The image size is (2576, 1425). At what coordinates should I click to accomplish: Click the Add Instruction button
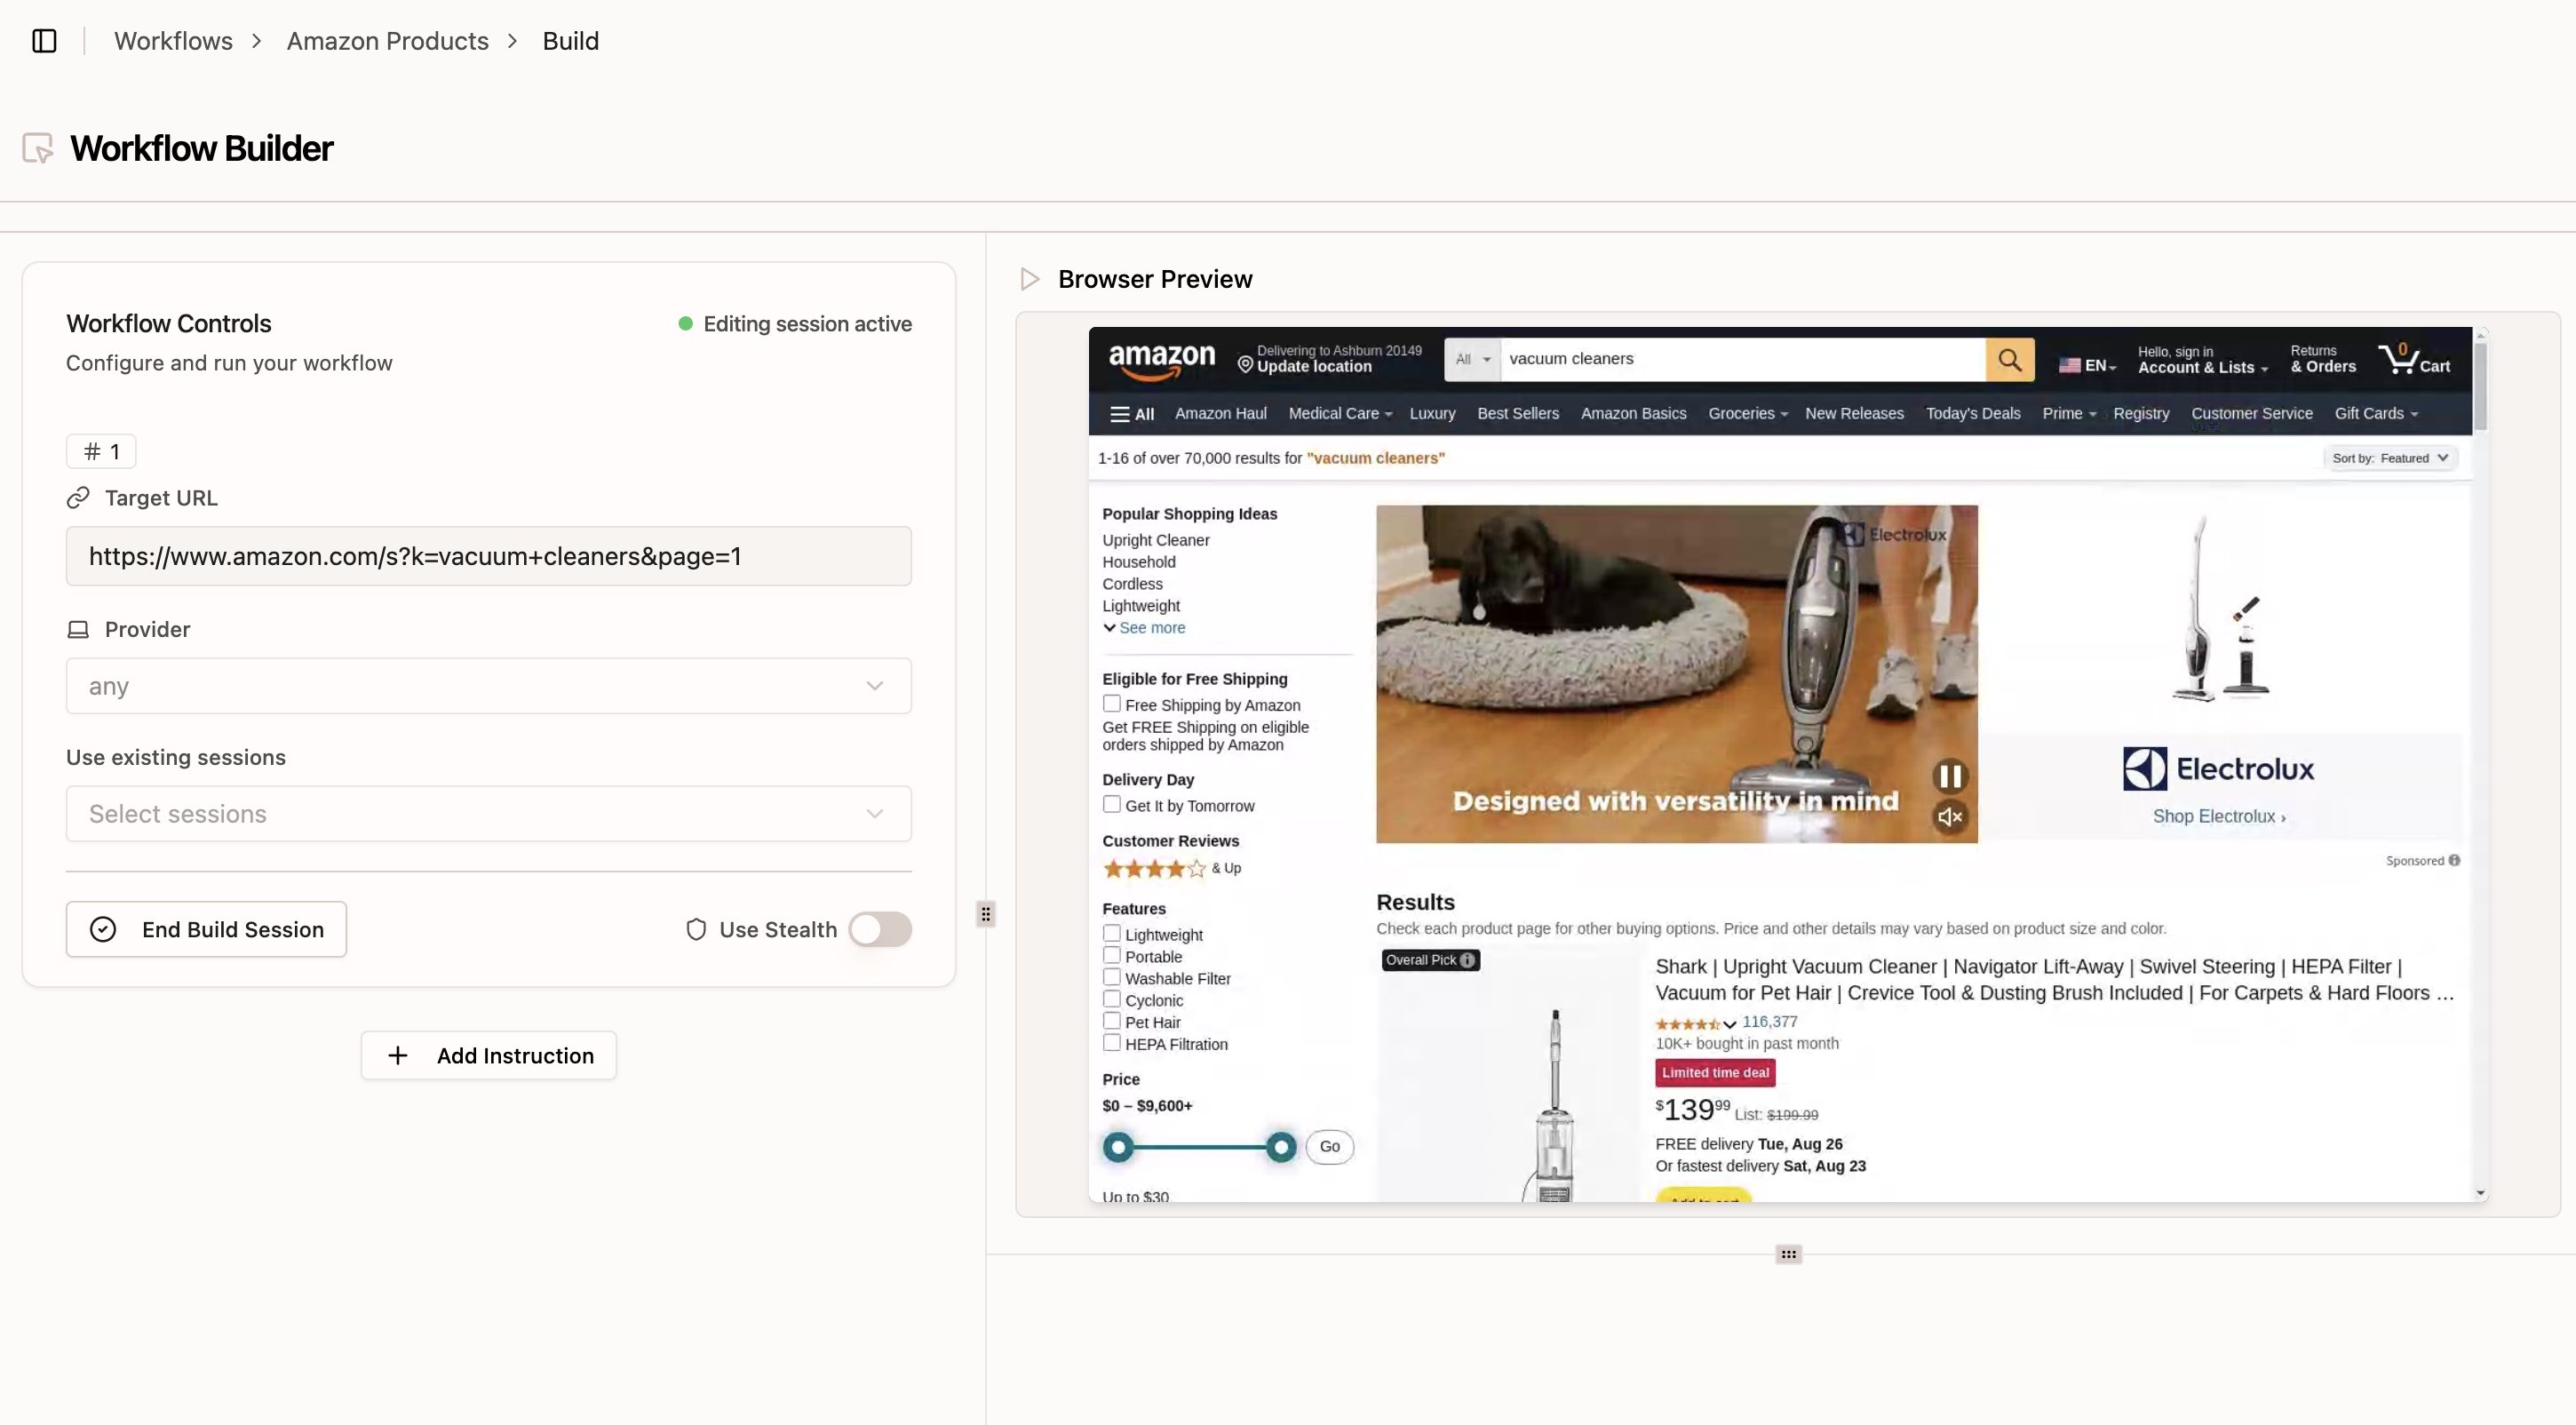[x=488, y=1056]
